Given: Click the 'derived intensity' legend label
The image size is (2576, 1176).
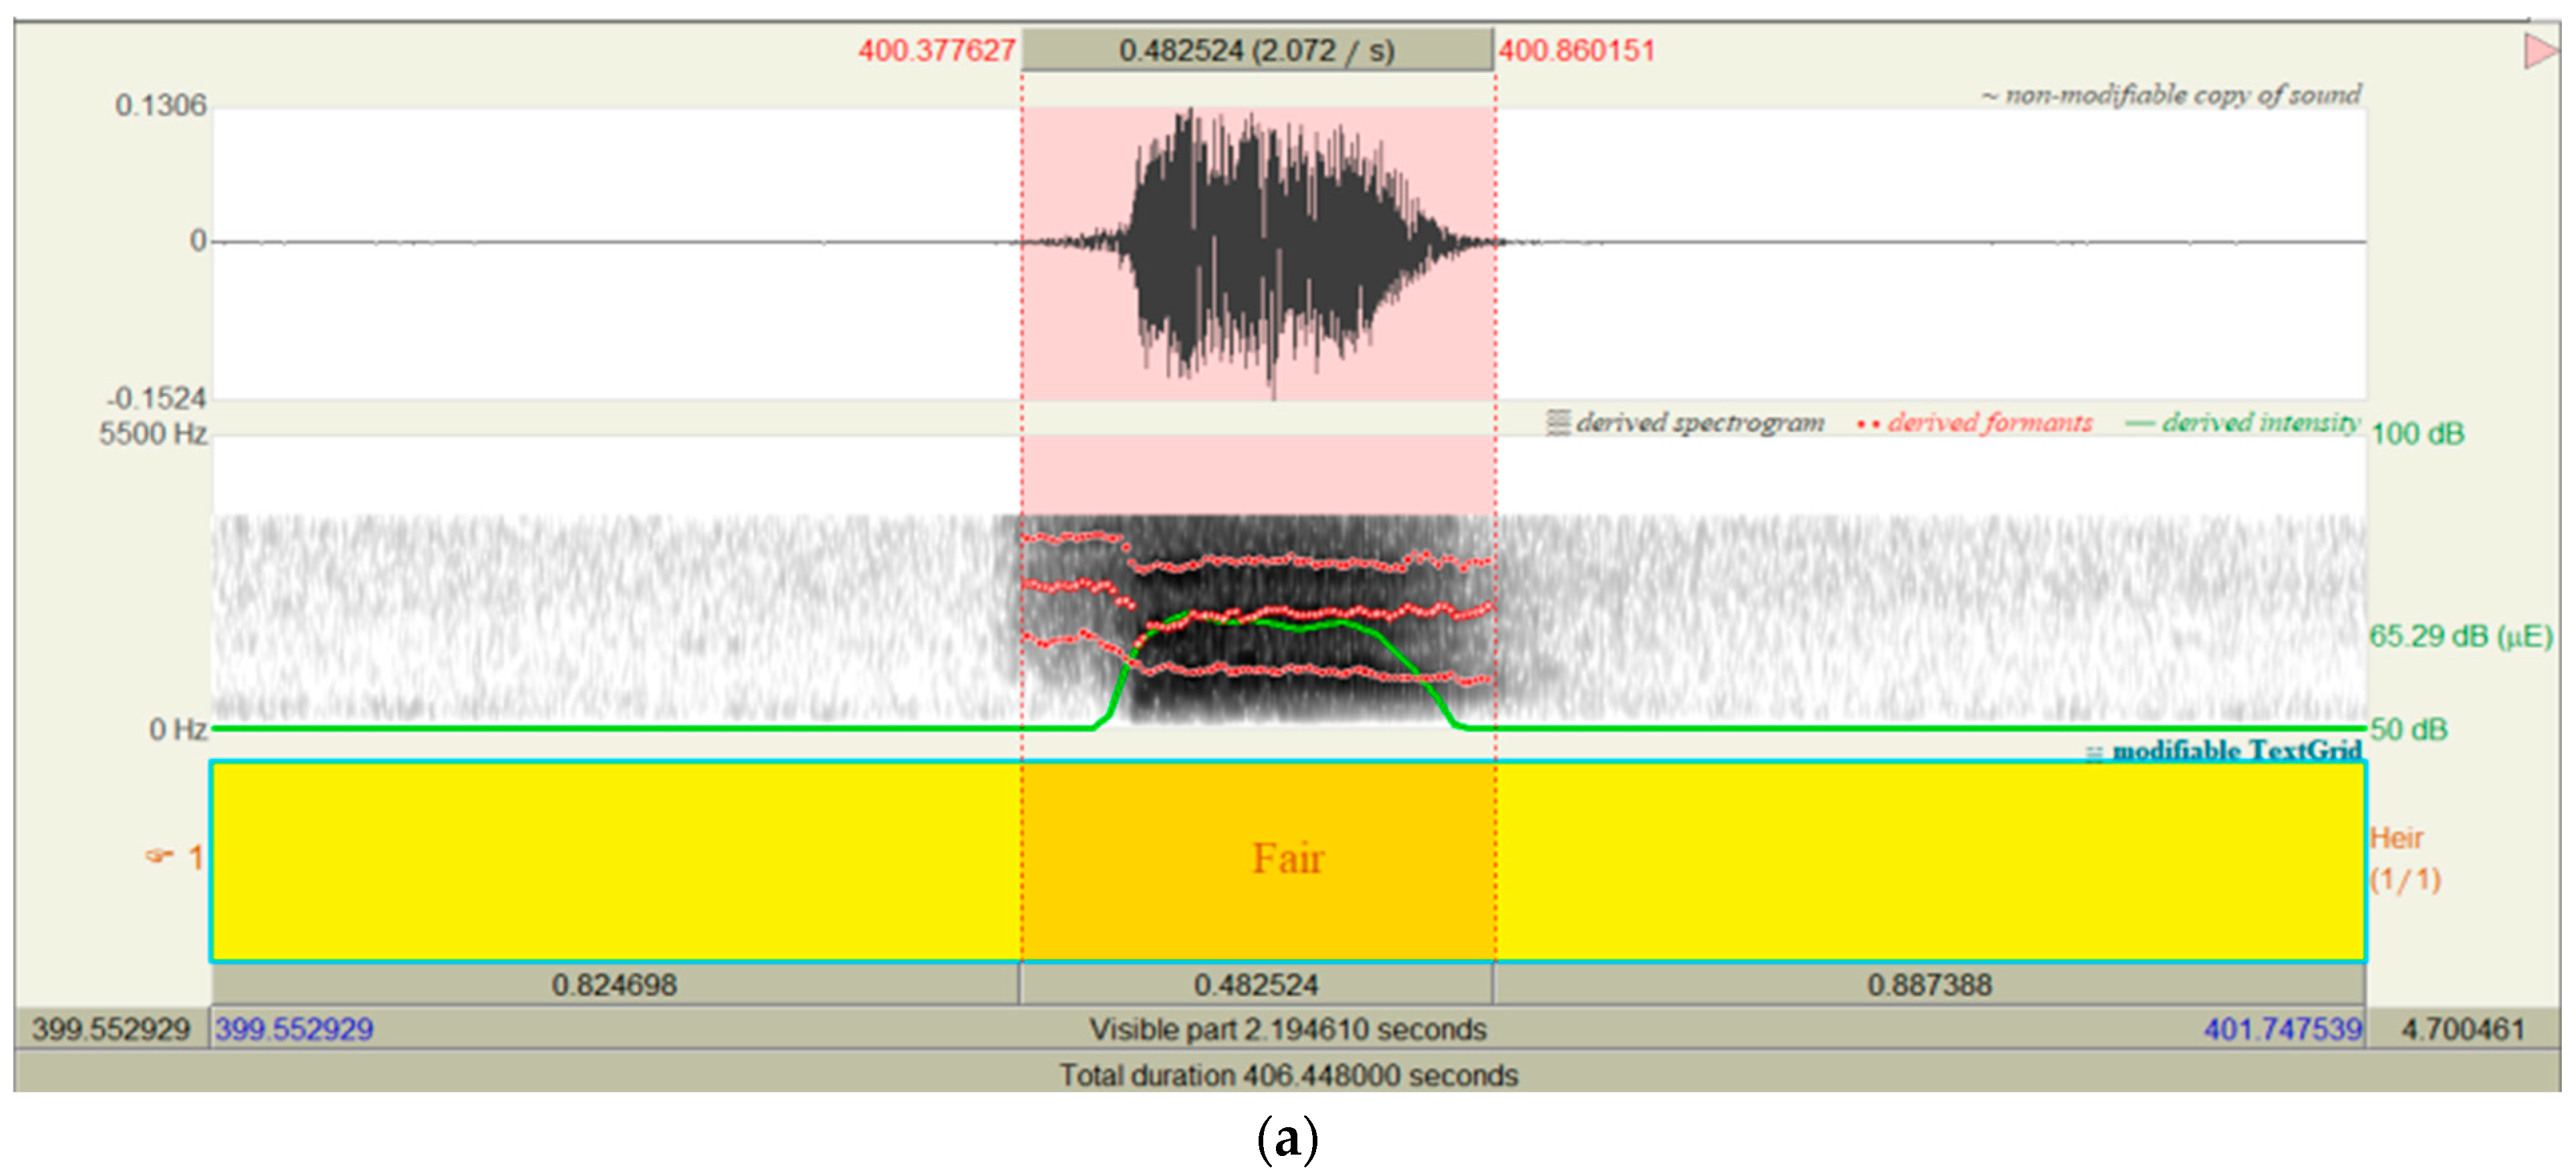Looking at the screenshot, I should coord(2261,423).
